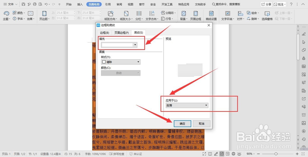Switch to the 开始 ribbon tab
This screenshot has height=157, width=308.
(69, 4)
